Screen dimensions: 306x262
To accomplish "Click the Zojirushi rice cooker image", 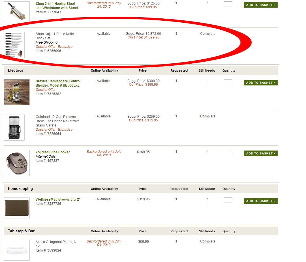I will point(17,163).
